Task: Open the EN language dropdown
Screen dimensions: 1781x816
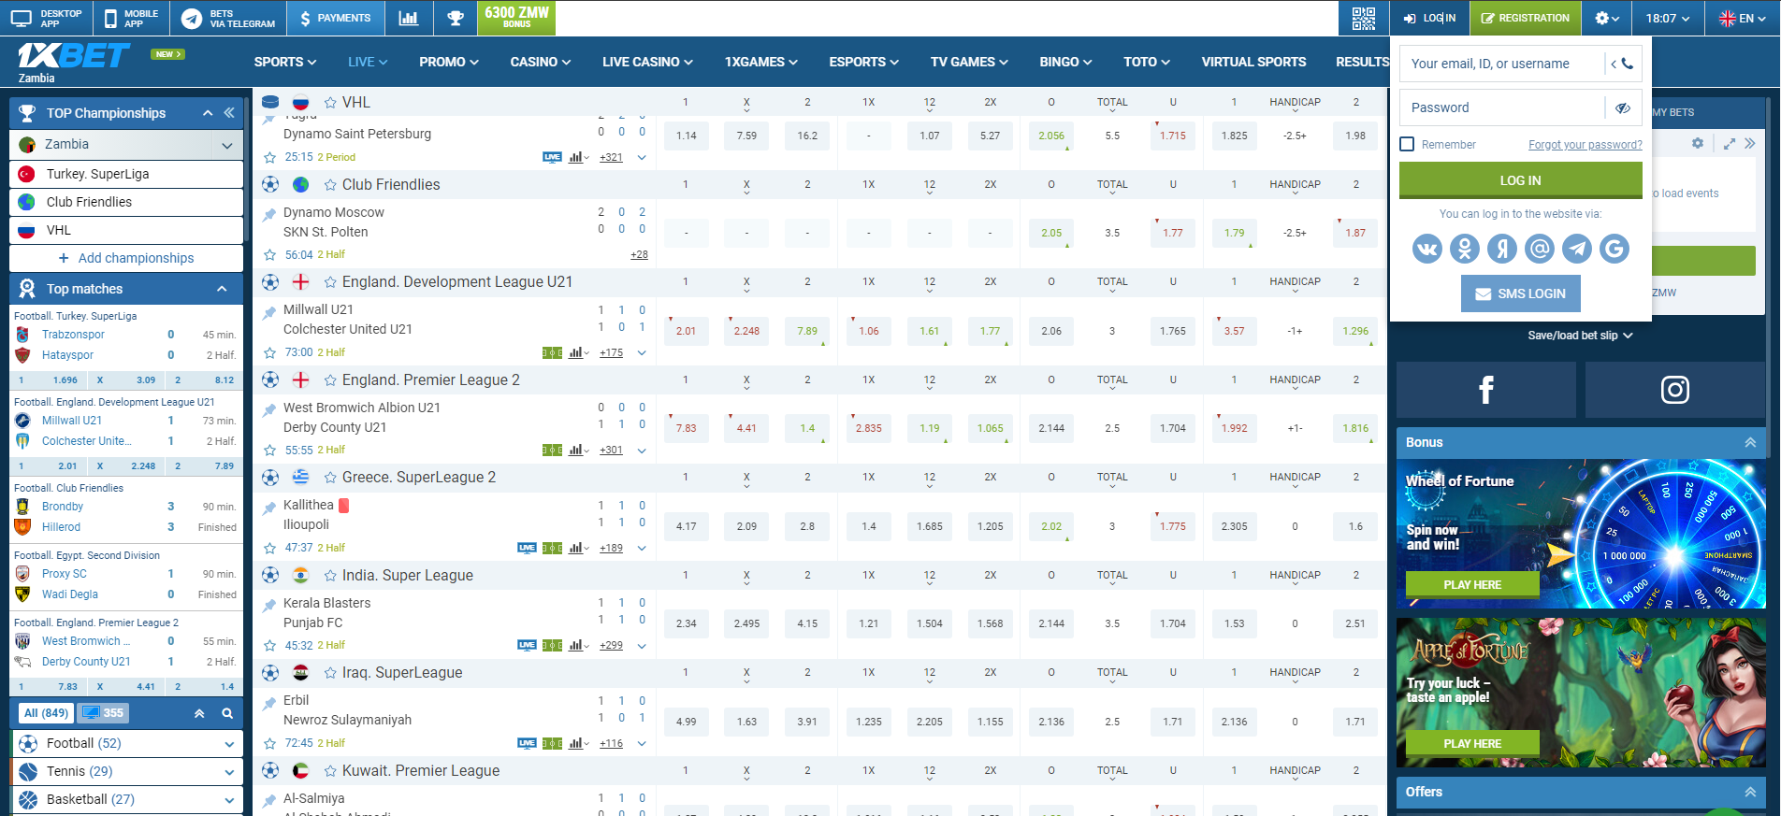Action: [x=1743, y=18]
